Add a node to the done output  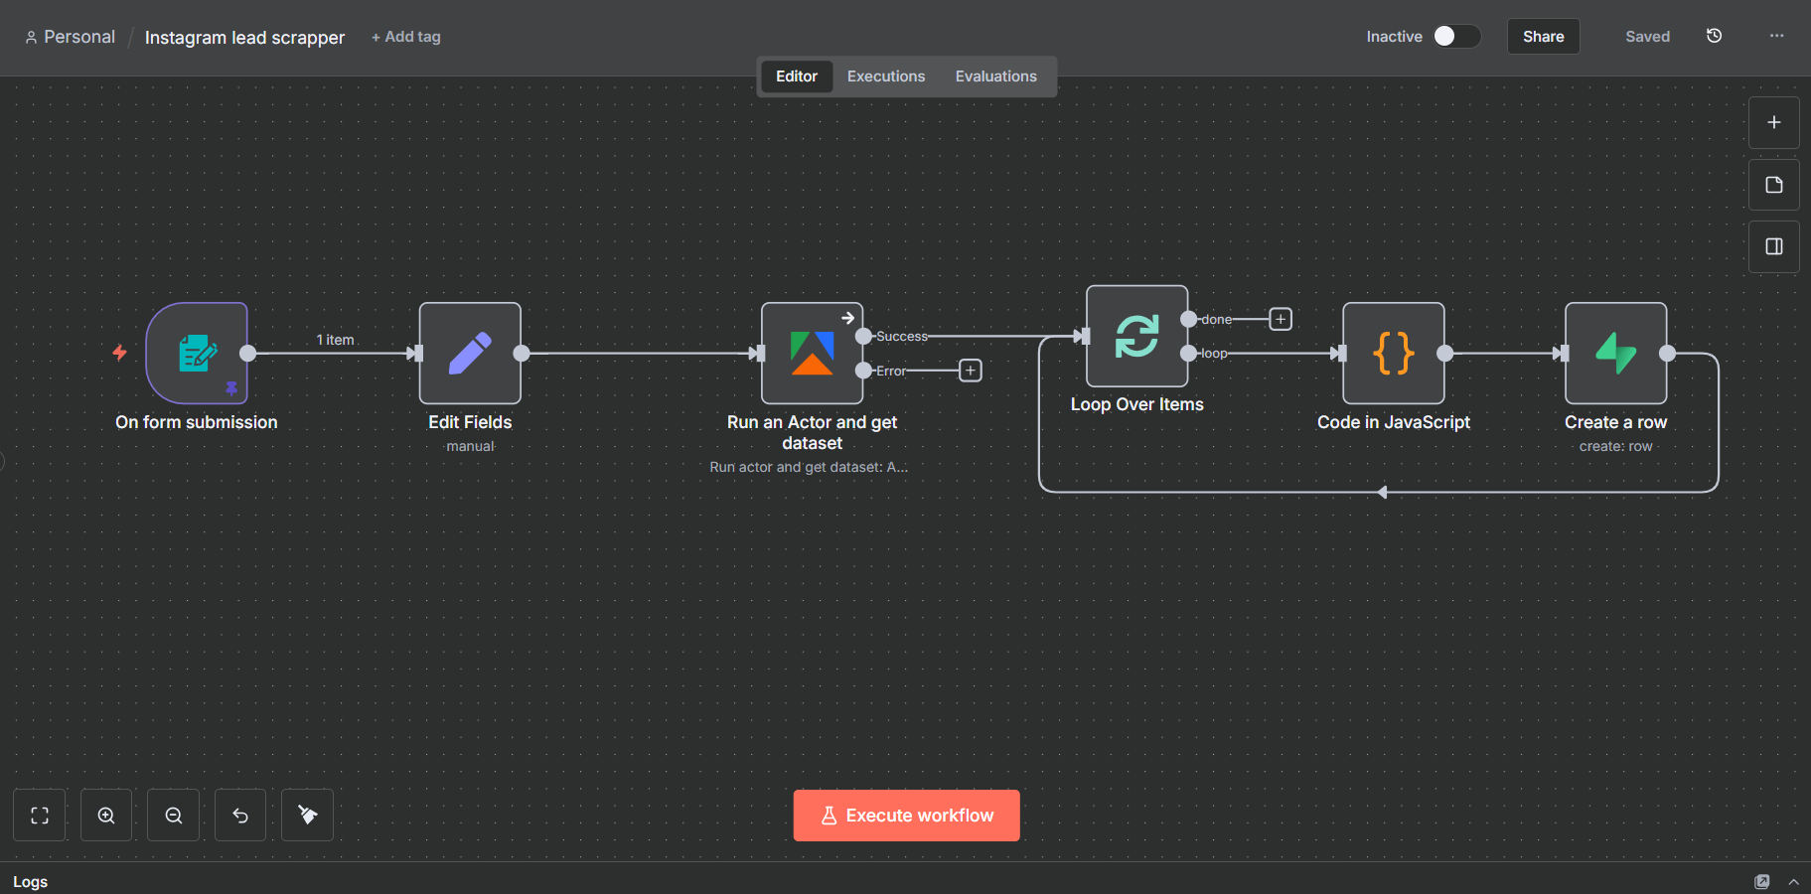[1282, 319]
